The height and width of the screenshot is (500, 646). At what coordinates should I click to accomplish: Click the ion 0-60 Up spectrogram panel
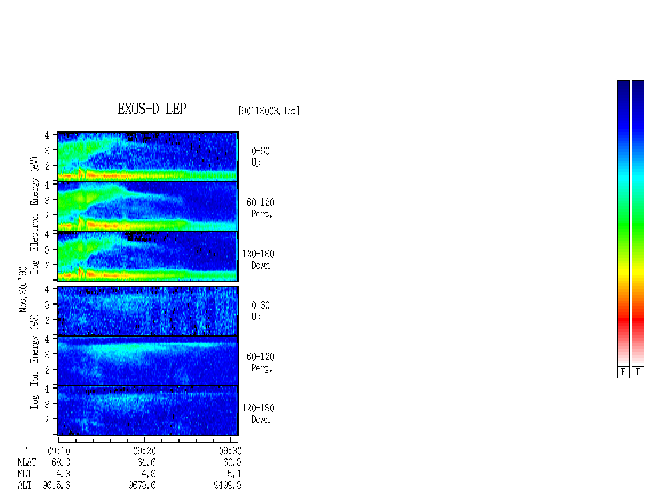pyautogui.click(x=148, y=311)
